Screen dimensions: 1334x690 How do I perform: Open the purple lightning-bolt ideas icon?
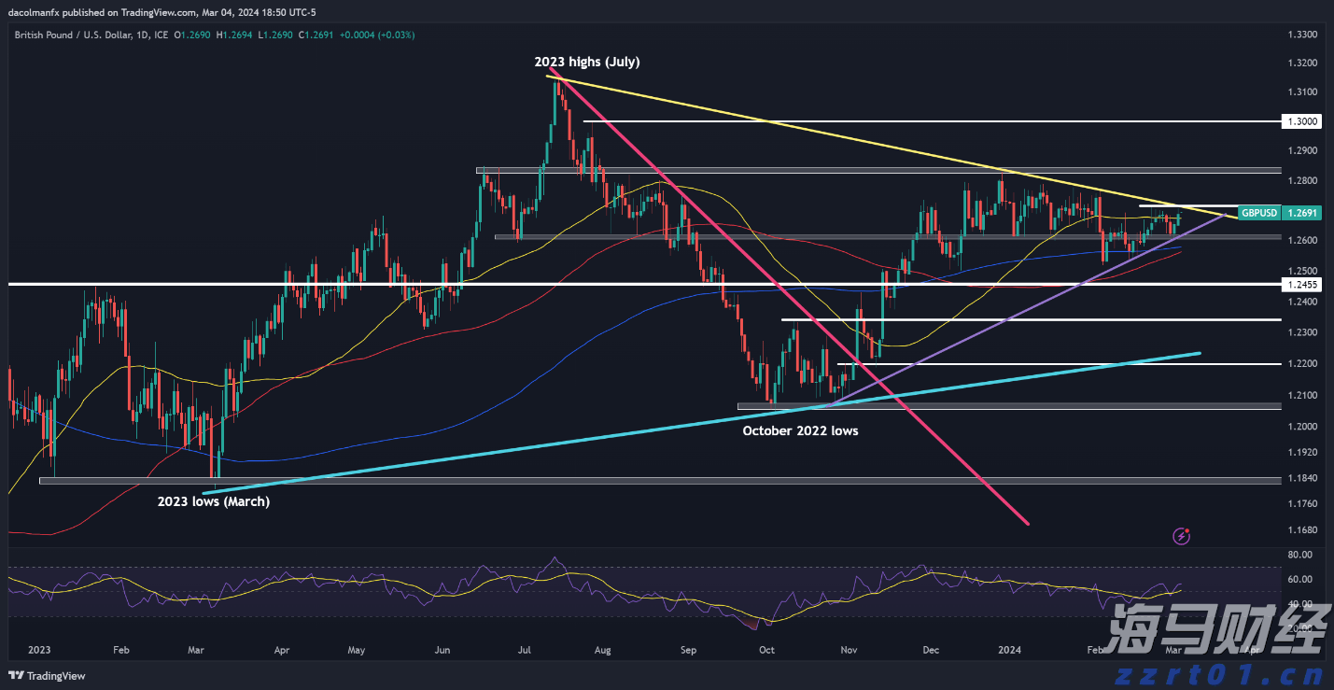point(1181,535)
